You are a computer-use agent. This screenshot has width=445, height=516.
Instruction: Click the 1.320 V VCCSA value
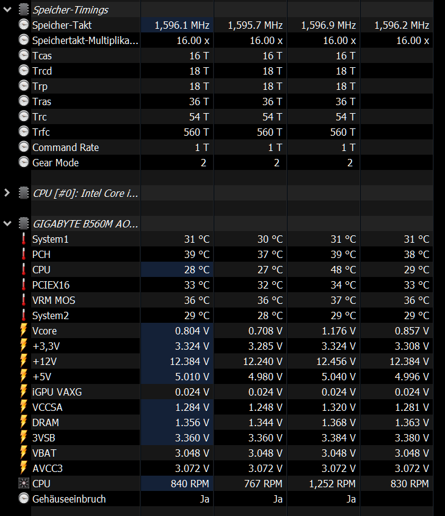[x=339, y=407]
